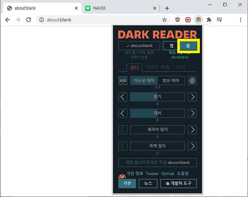Increase 세피아 필터 with right arrow
The height and width of the screenshot is (197, 248).
192,130
